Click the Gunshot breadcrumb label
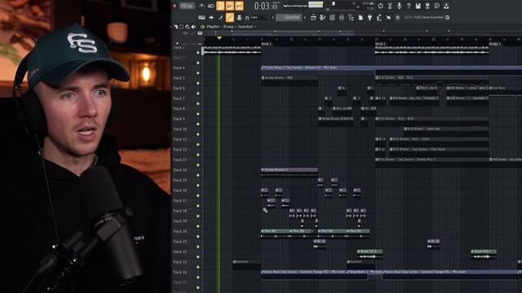 click(246, 27)
